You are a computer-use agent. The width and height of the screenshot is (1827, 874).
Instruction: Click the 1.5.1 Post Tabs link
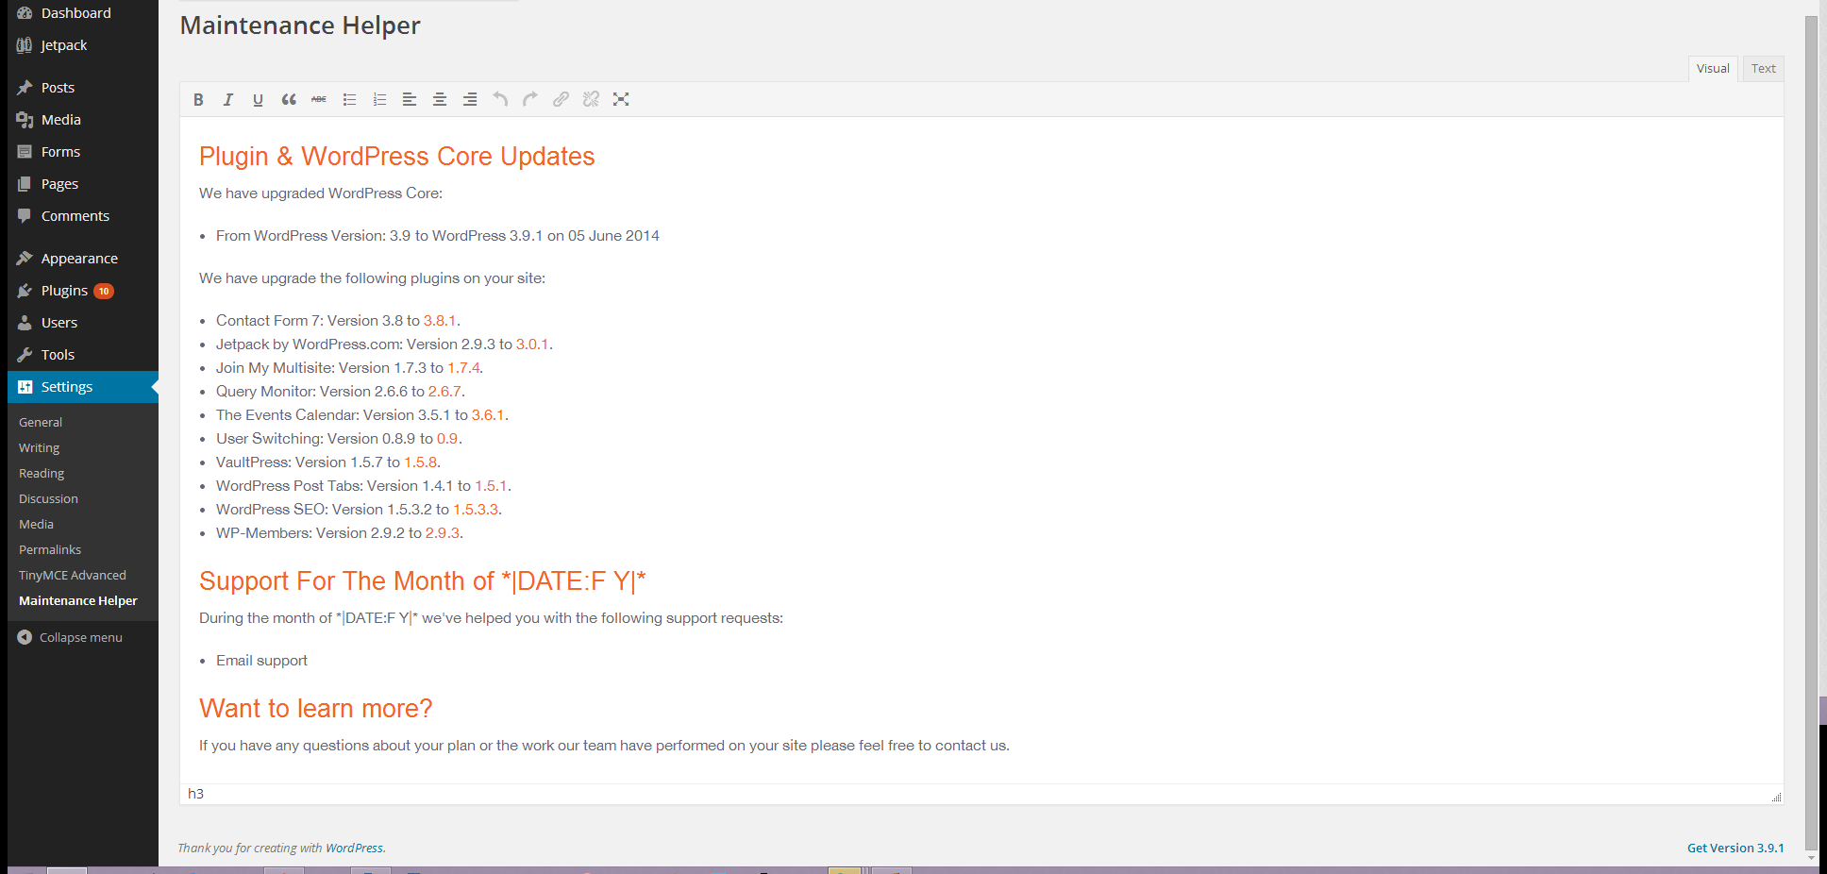tap(491, 486)
